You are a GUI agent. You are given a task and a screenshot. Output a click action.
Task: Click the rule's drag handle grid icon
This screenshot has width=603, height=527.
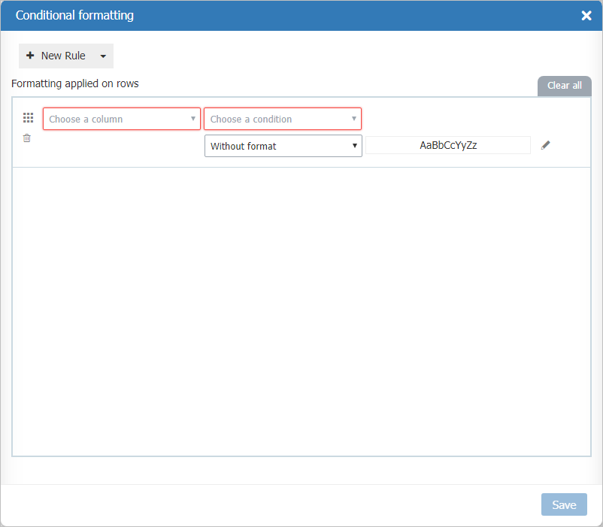pos(29,118)
